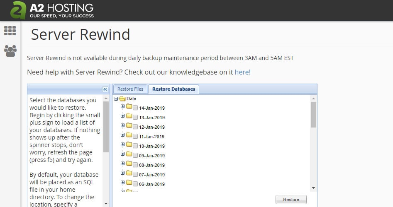
Task: Check the 12-Jan-2019 backup checkbox
Action: click(135, 127)
